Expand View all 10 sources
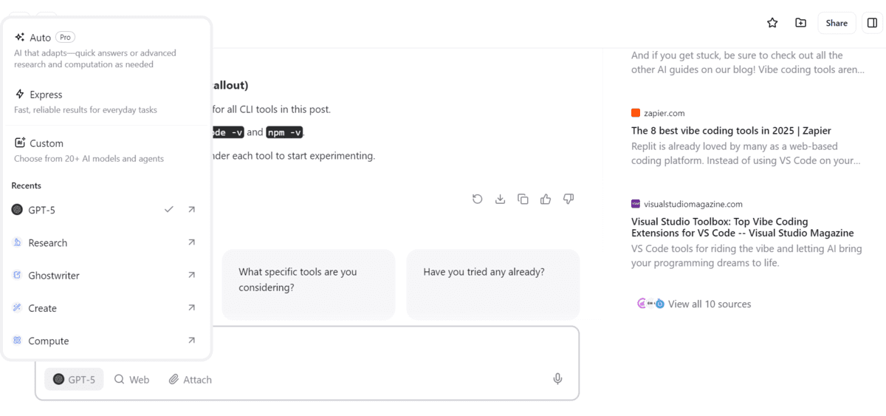Screen dimensions: 886x416 [x=709, y=304]
